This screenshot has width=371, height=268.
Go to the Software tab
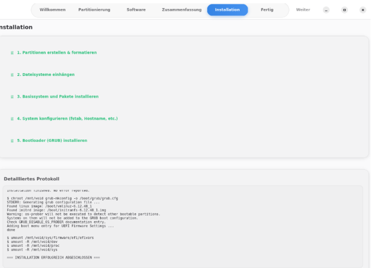pyautogui.click(x=136, y=10)
